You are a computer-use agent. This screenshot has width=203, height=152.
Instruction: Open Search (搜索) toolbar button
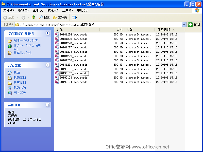pos(44,17)
